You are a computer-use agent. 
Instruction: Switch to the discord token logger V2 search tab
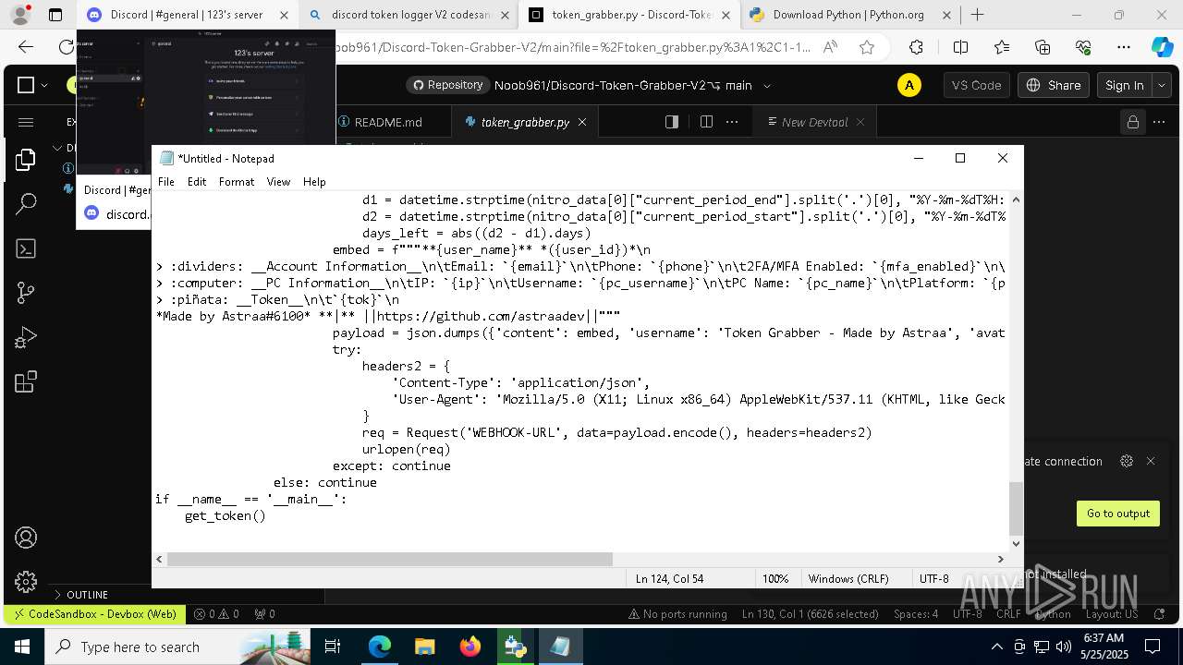409,15
